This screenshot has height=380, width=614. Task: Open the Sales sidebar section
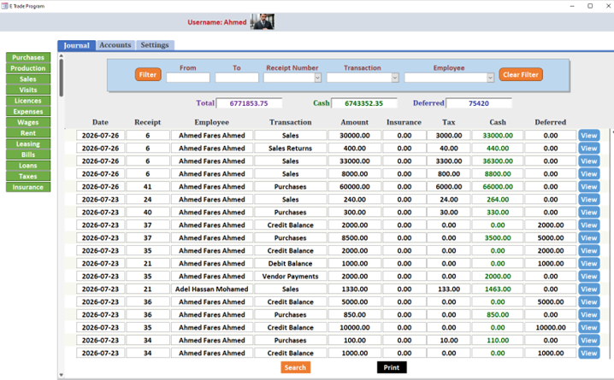28,79
